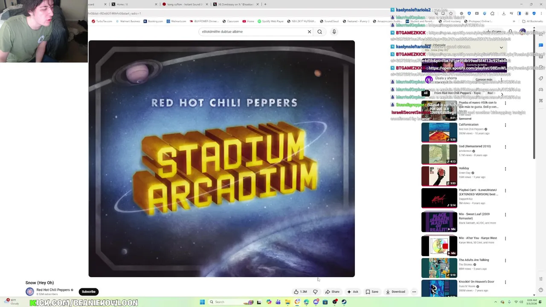This screenshot has width=546, height=307.
Task: Collapse the Mix - Snow queue panel
Action: 501,48
